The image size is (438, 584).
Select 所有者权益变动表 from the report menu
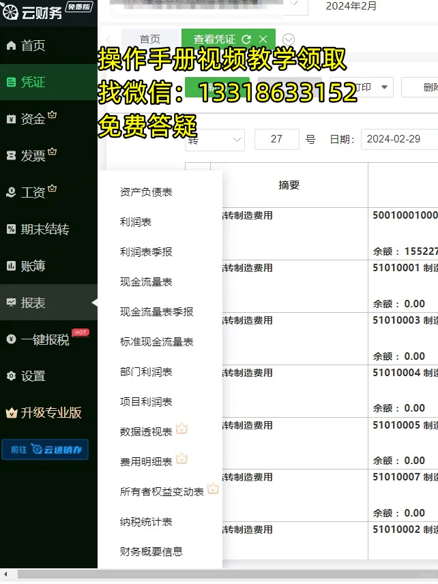162,492
